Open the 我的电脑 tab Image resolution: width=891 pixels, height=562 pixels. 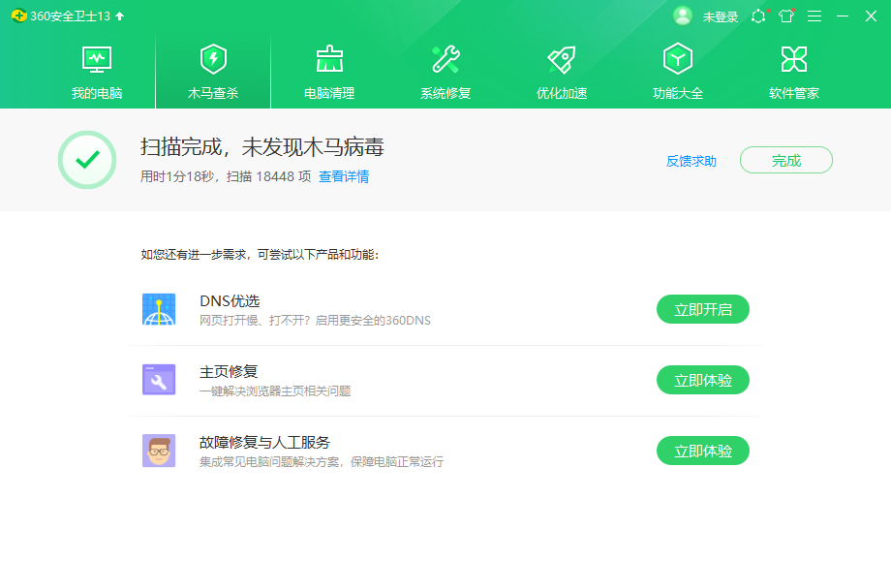coord(97,72)
